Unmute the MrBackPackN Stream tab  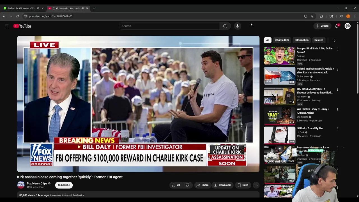tap(38, 8)
